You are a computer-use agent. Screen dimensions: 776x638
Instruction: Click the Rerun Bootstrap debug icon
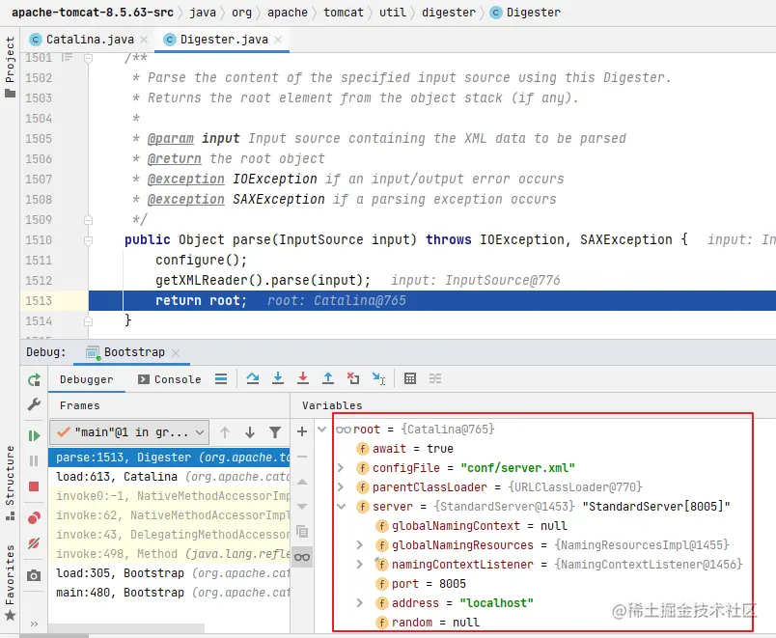(34, 380)
